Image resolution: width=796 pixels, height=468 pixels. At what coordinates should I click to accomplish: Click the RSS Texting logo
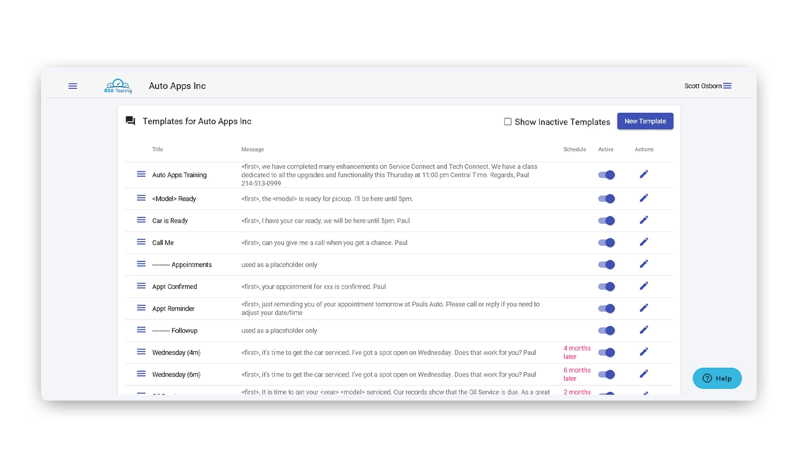118,85
